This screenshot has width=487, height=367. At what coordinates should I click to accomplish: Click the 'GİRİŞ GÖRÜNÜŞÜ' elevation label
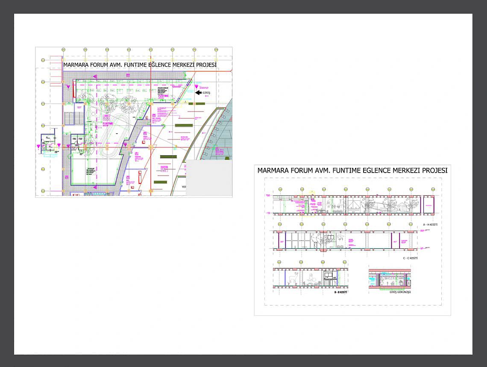pyautogui.click(x=400, y=292)
